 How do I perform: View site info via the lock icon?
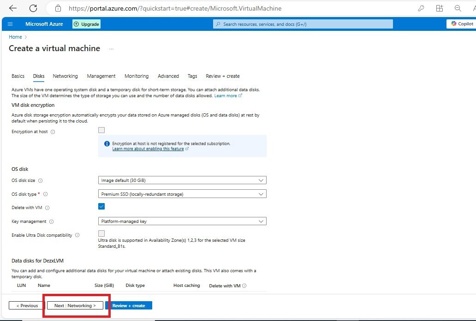(58, 8)
